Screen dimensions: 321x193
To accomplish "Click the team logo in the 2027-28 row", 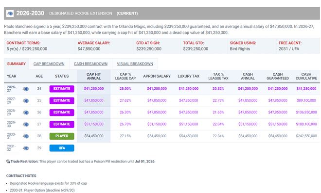I will tap(26, 100).
